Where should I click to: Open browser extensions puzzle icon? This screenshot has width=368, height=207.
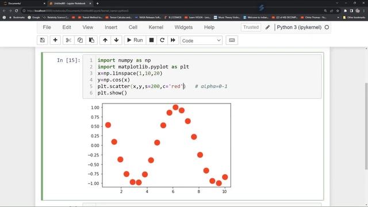(x=345, y=11)
